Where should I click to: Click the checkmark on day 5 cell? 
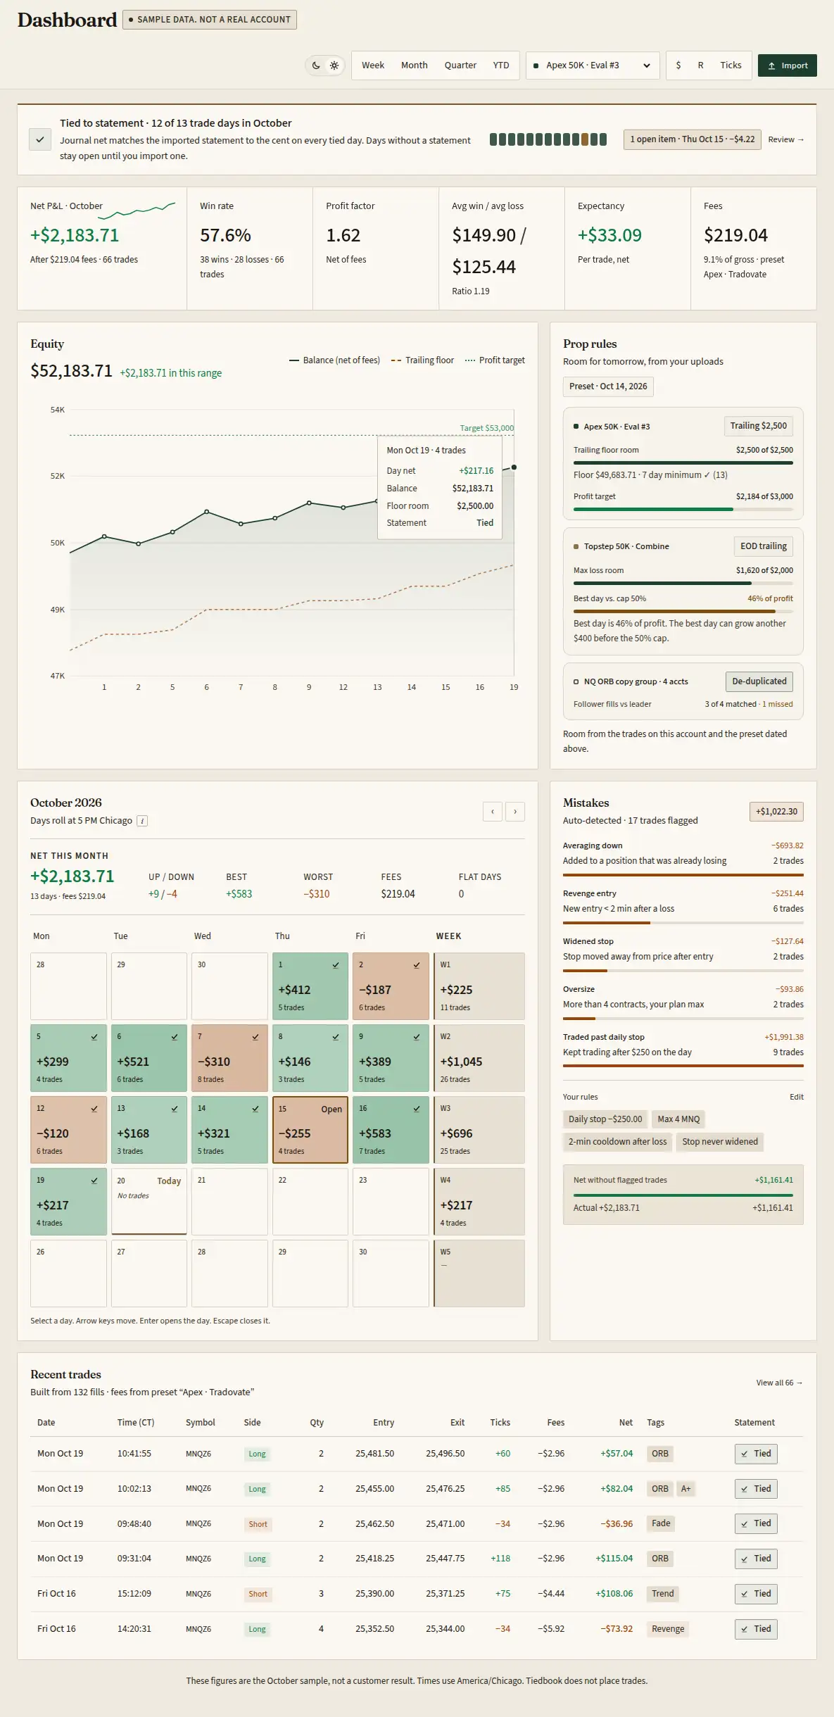coord(94,1037)
